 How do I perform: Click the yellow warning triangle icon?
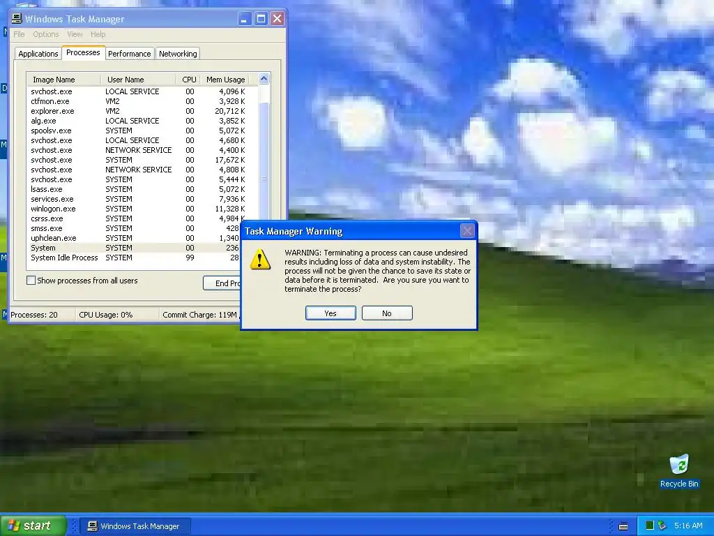(261, 260)
